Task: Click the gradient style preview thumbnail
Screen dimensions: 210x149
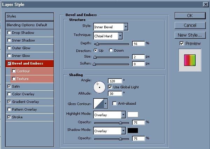Action: 190,60
